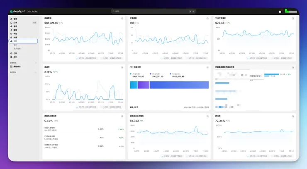Click the 72.34% rate value
Screen dimensions: 307x169
tap(220, 121)
